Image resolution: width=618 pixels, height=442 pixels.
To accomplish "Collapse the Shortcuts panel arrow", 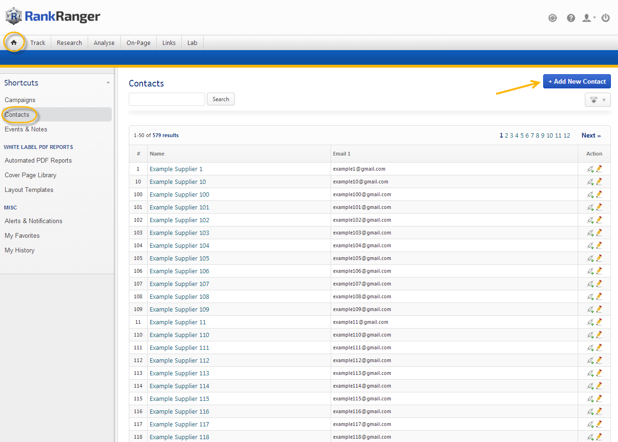I will (108, 83).
